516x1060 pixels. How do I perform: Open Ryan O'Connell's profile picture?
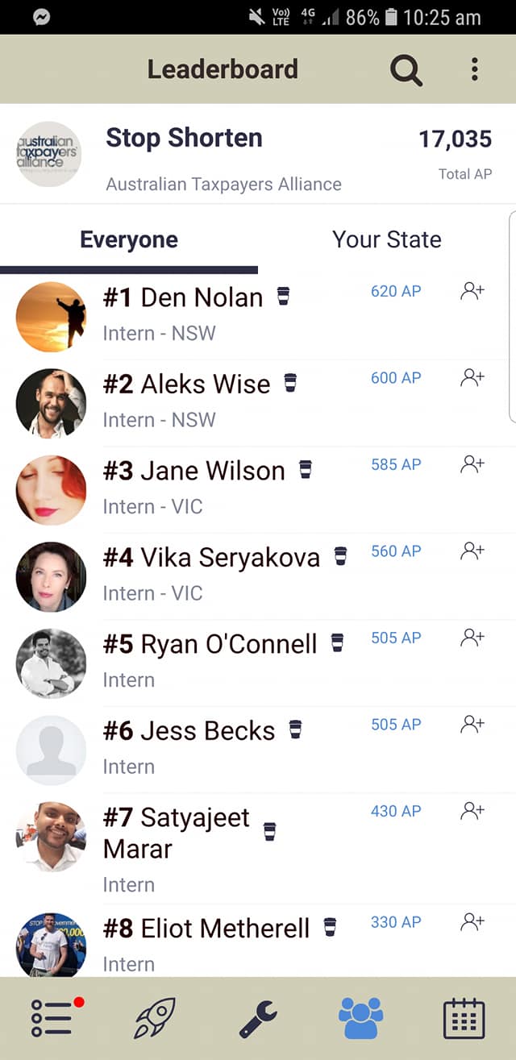[x=51, y=663]
